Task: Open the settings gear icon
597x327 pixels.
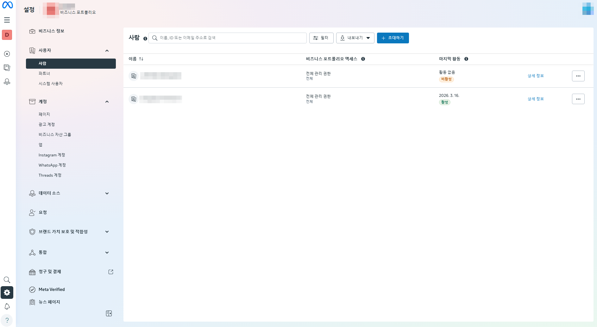Action: 7,292
